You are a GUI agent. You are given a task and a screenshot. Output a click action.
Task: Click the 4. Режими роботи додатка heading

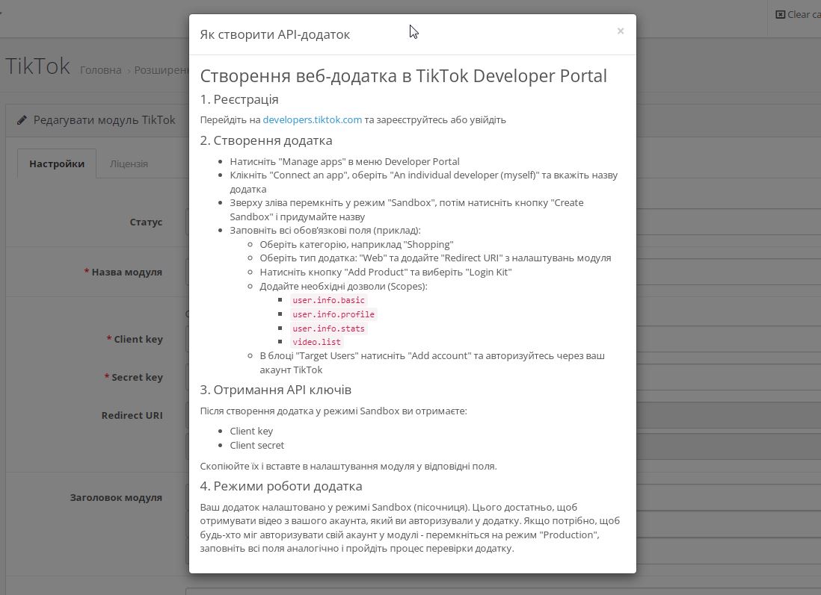pyautogui.click(x=281, y=486)
